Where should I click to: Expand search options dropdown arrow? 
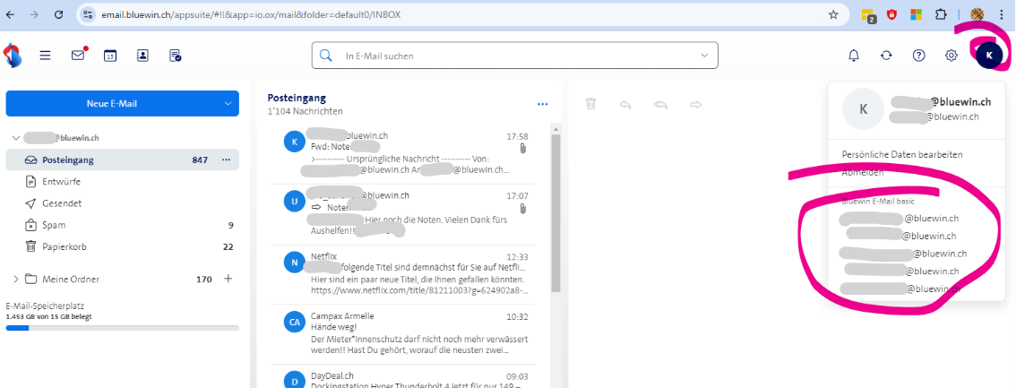click(705, 56)
